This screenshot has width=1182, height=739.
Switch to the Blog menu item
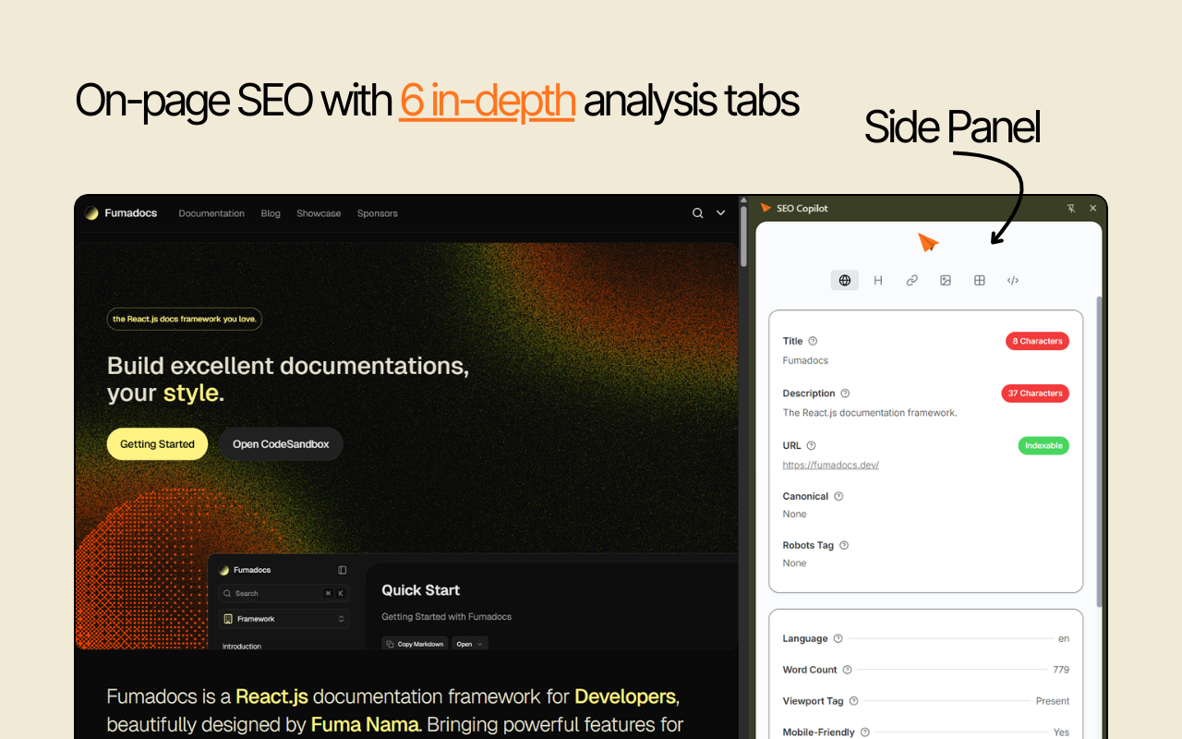(x=270, y=212)
